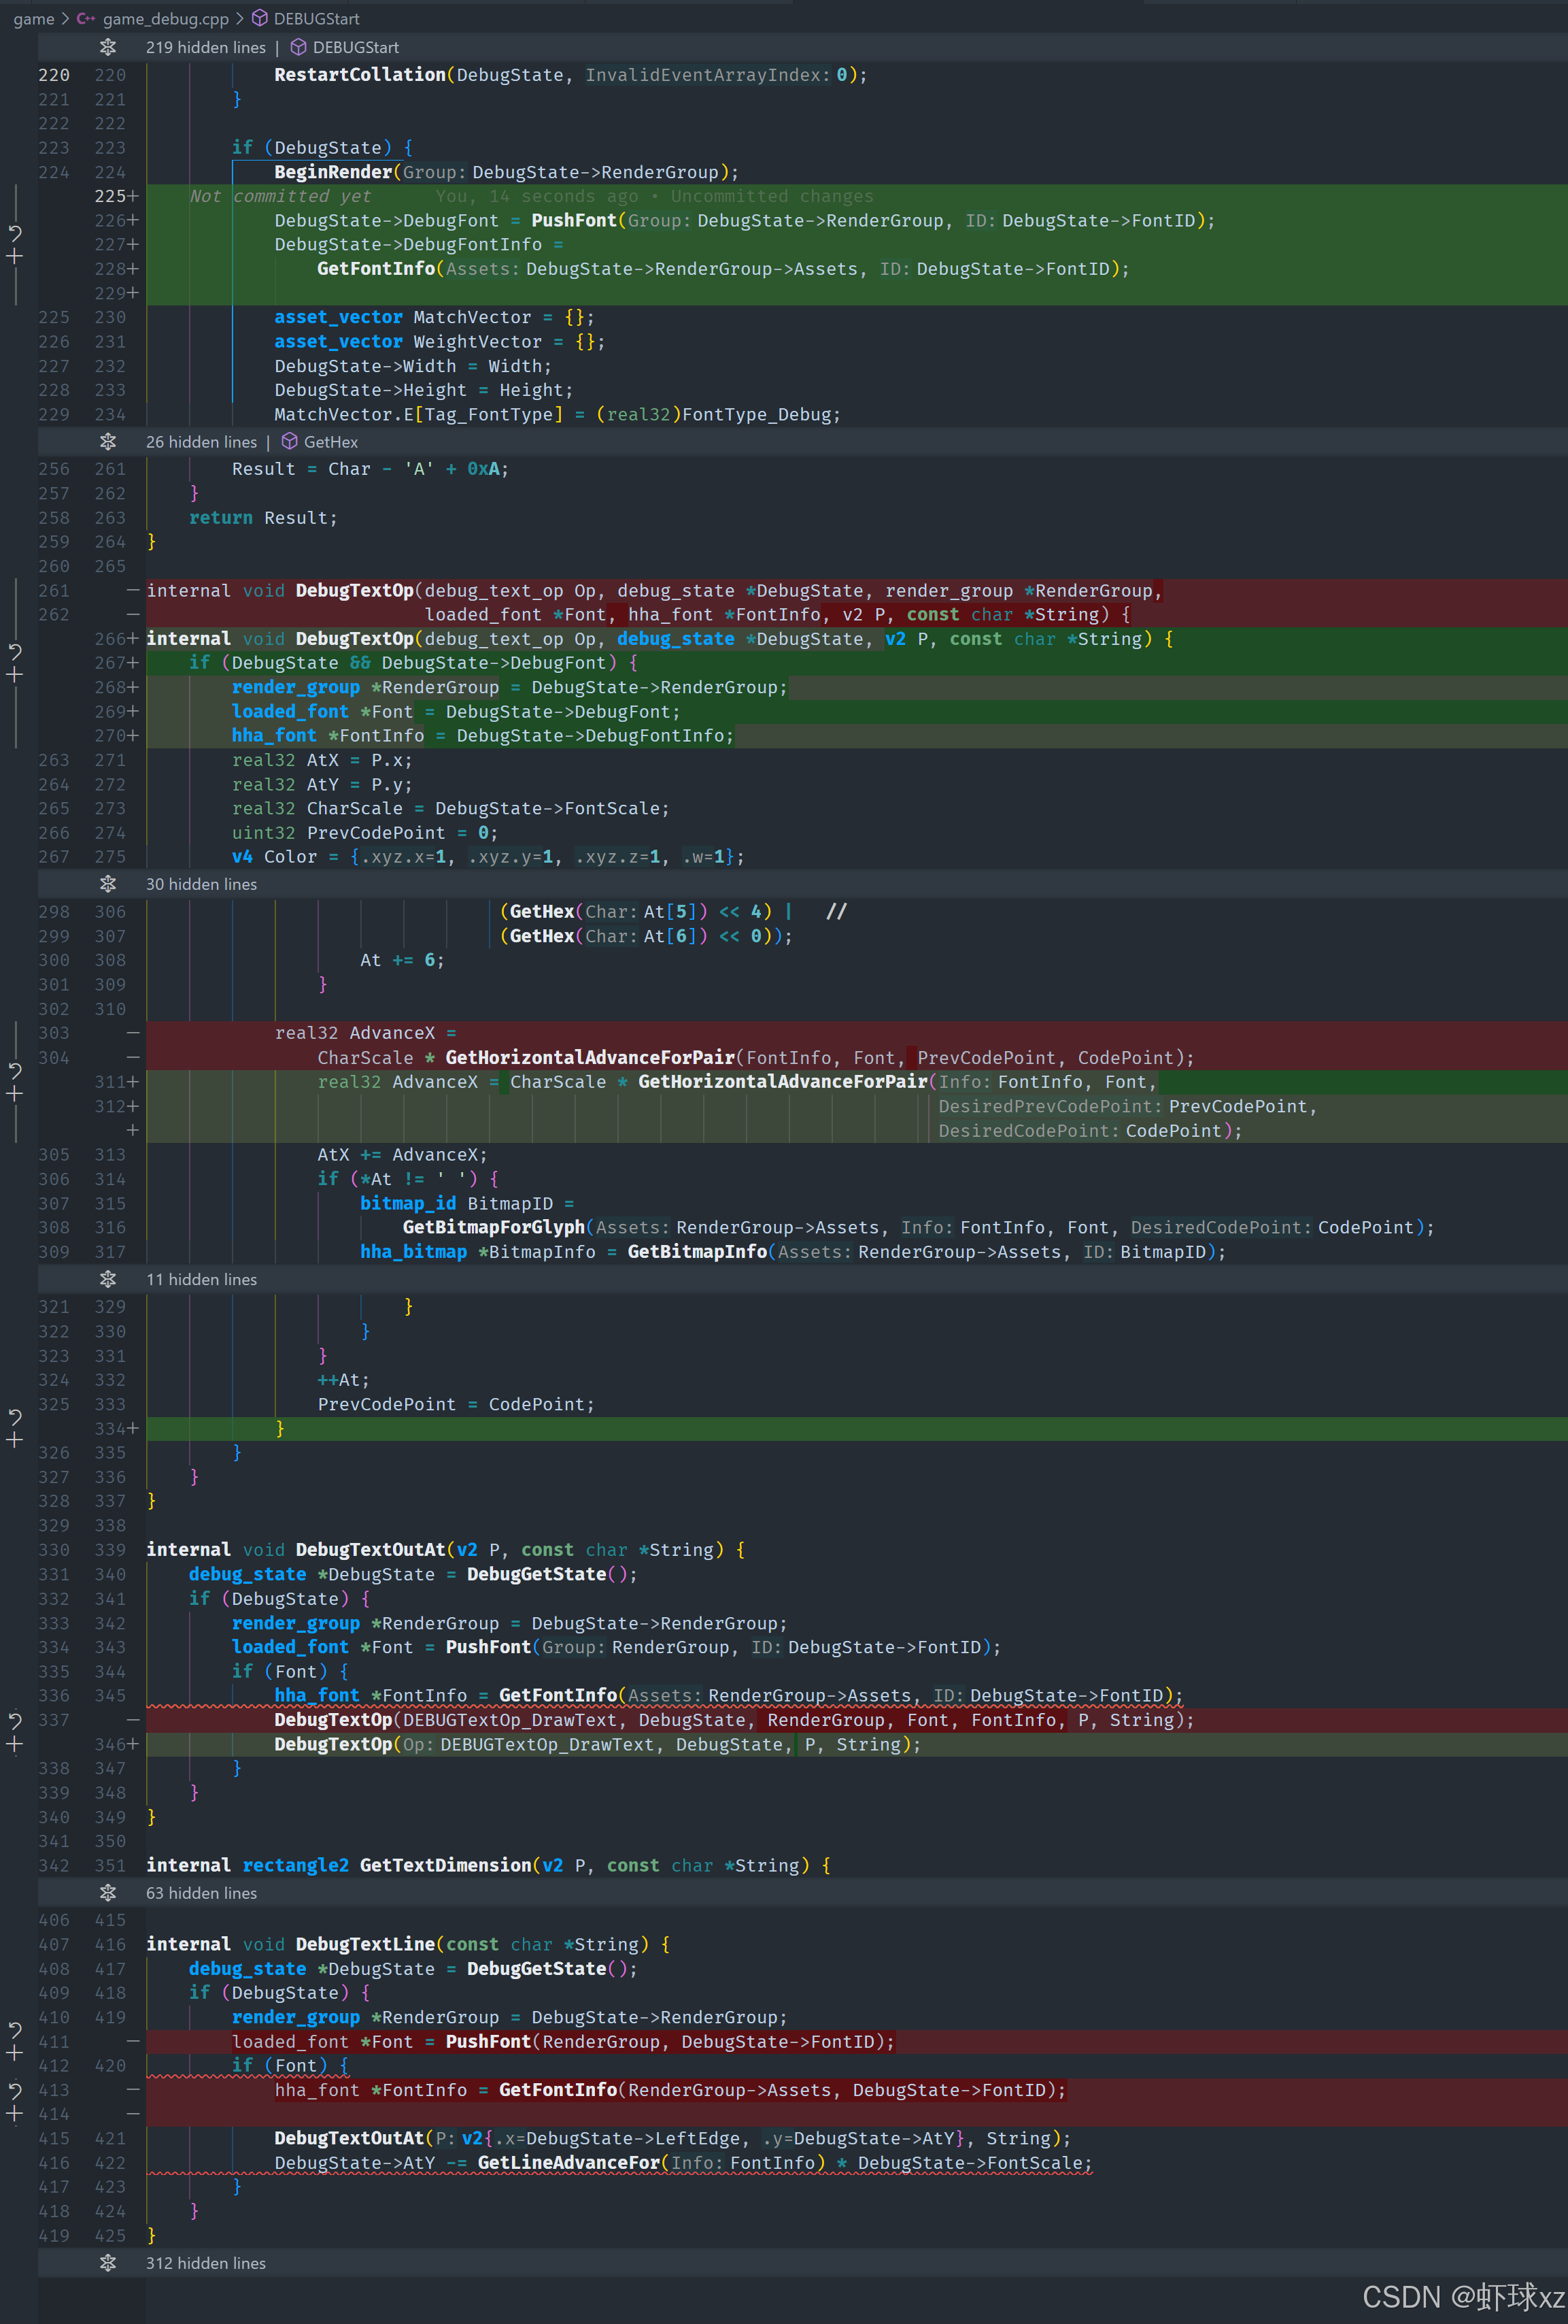Click the C++ file icon in the breadcrumb
Image resolution: width=1568 pixels, height=2324 pixels.
pos(86,18)
